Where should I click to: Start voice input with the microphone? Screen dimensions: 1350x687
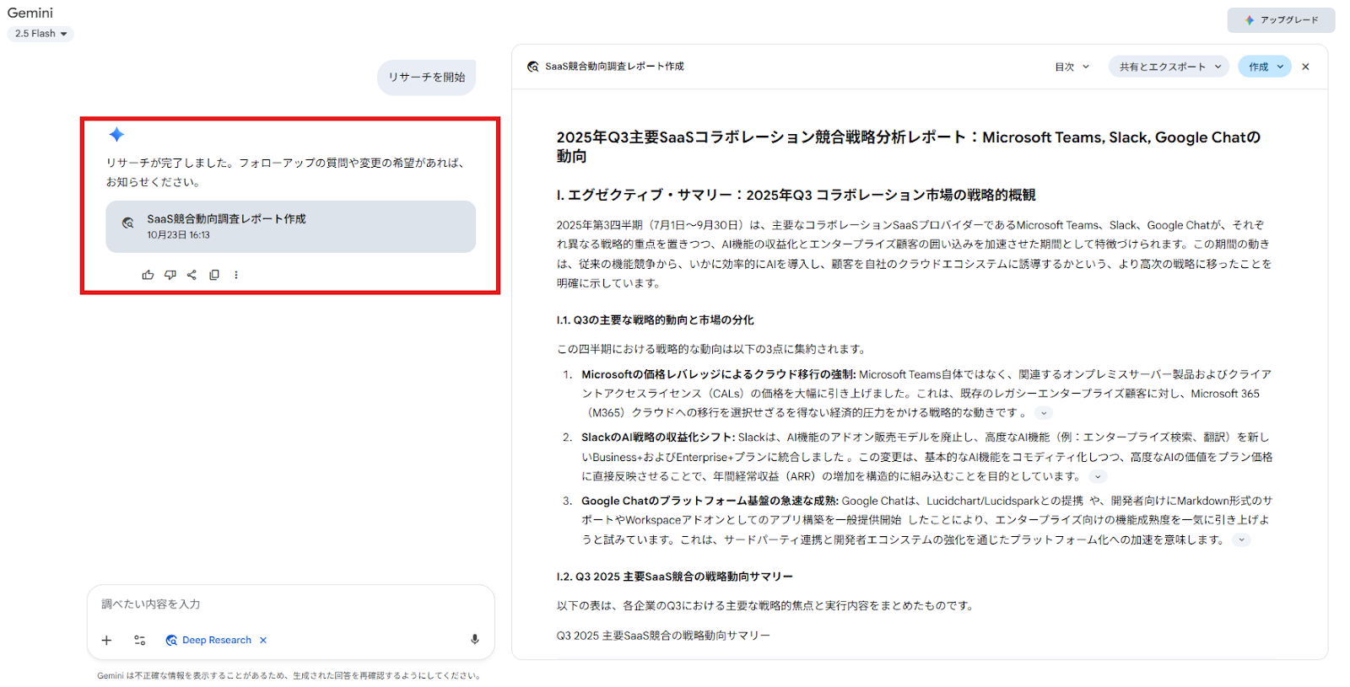475,640
